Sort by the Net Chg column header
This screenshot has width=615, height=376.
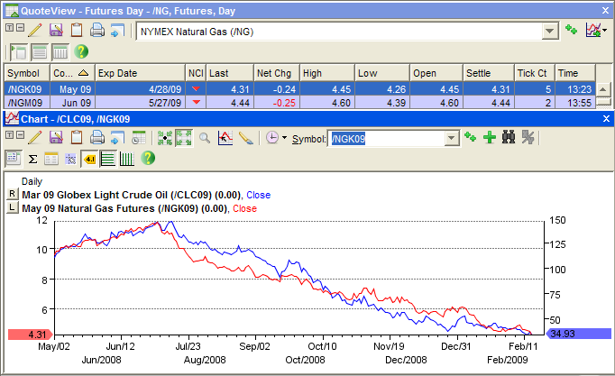(x=277, y=73)
